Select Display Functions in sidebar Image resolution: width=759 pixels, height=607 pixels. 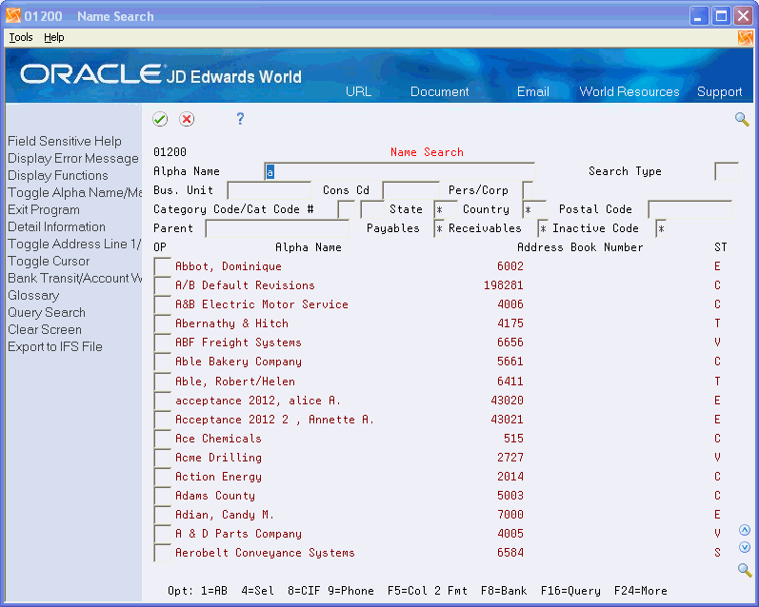click(x=57, y=175)
